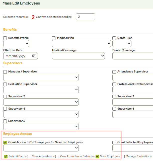Click the Supervisors section heading
This screenshot has width=153, height=161.
pos(13,63)
